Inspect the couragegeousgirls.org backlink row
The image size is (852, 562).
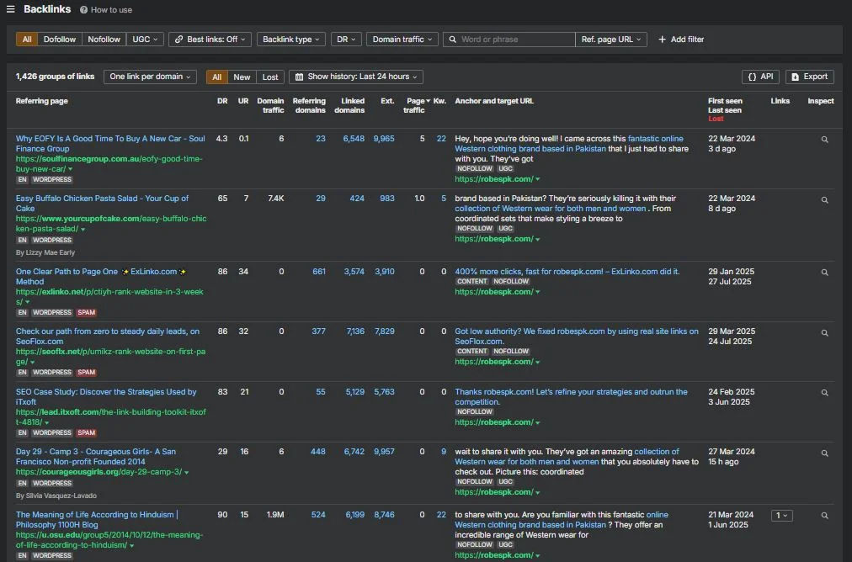[x=824, y=453]
